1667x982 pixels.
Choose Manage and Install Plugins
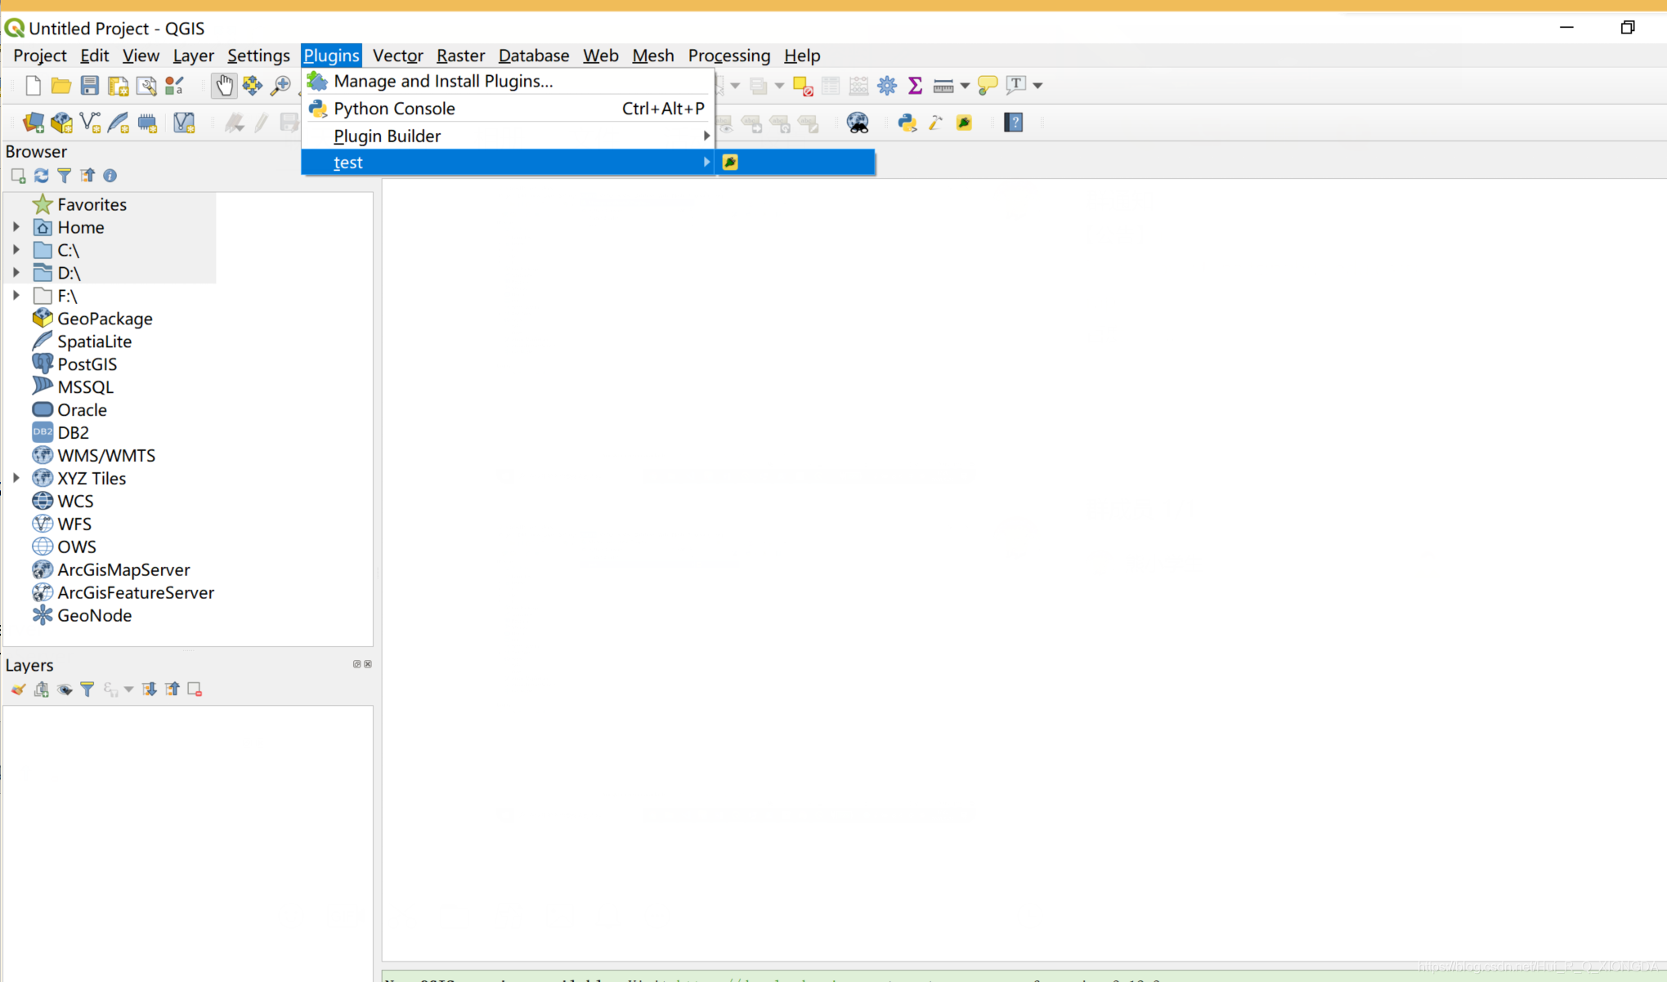pyautogui.click(x=508, y=81)
